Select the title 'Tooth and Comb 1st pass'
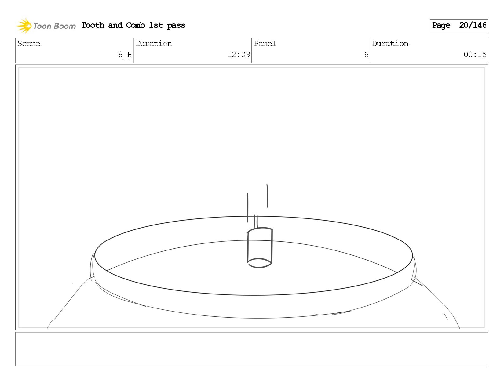The image size is (504, 389). point(133,25)
